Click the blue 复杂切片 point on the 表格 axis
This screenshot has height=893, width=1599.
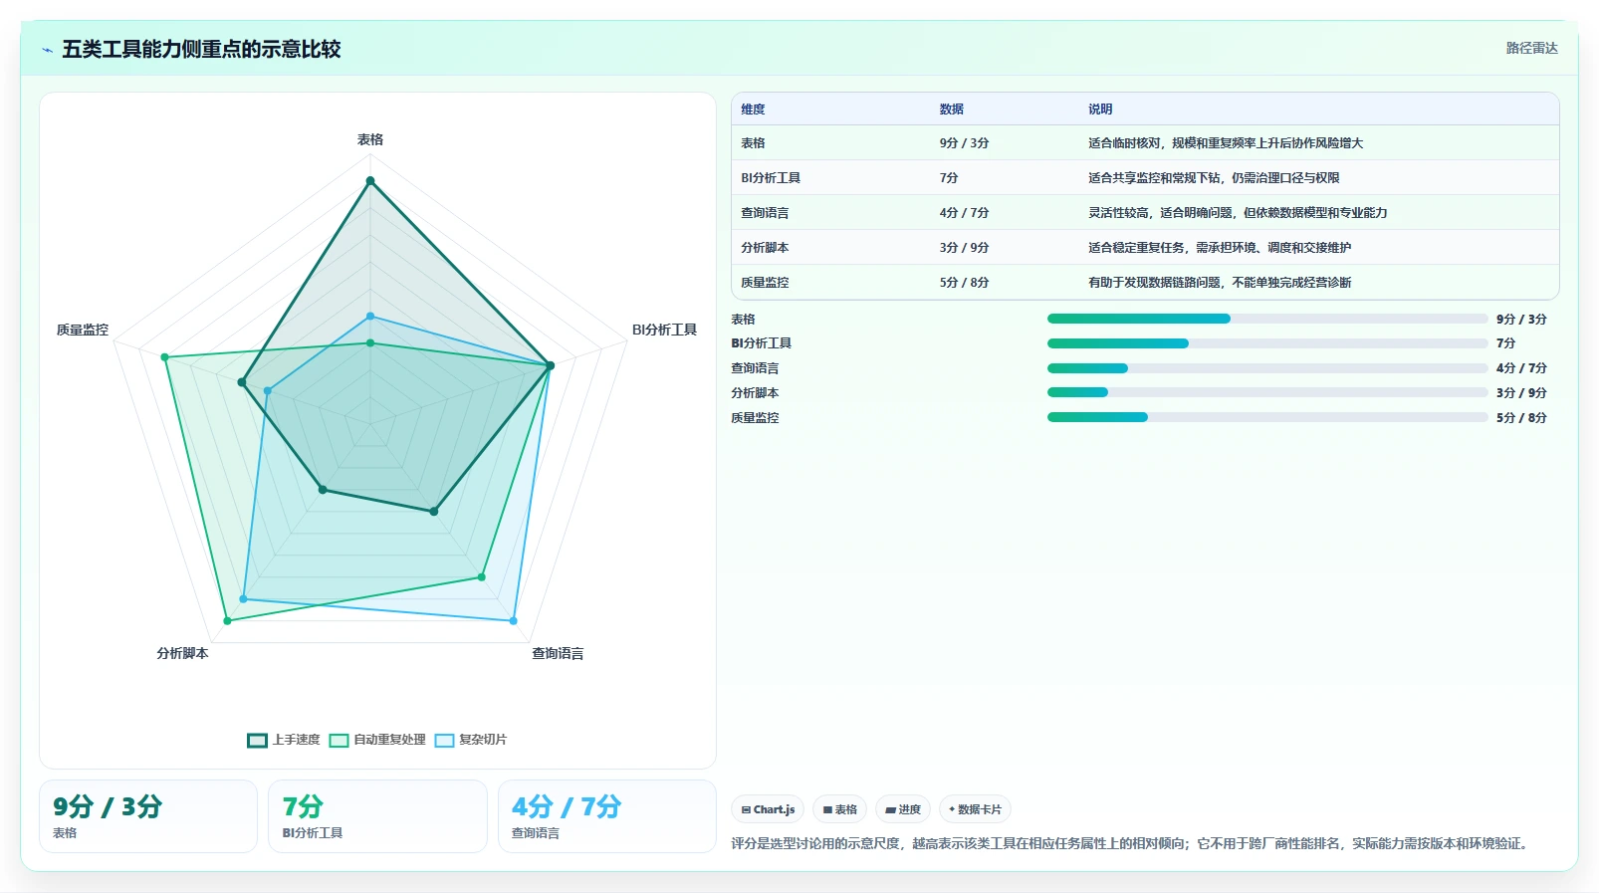[x=370, y=317]
